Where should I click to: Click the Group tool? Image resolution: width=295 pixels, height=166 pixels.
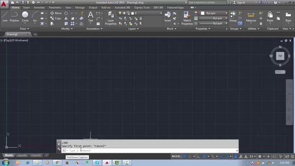point(233,17)
